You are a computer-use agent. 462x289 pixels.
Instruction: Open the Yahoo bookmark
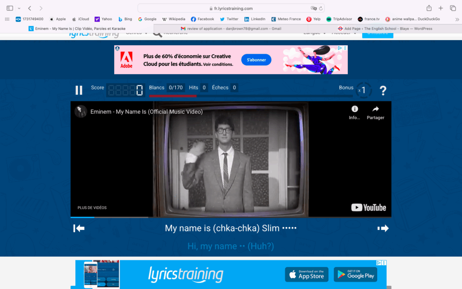click(x=103, y=19)
